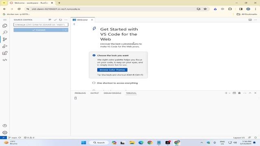Click the Layout: US status item
Image resolution: width=260 pixels, height=146 pixels.
point(239,137)
